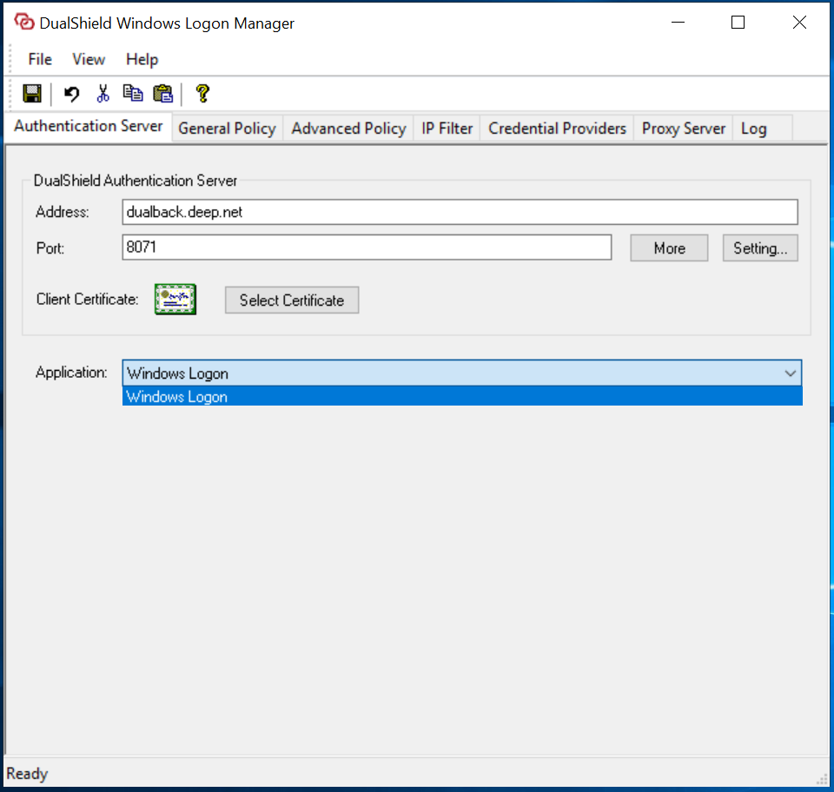Collapse the Application dropdown using its arrow
This screenshot has width=834, height=792.
coord(790,373)
